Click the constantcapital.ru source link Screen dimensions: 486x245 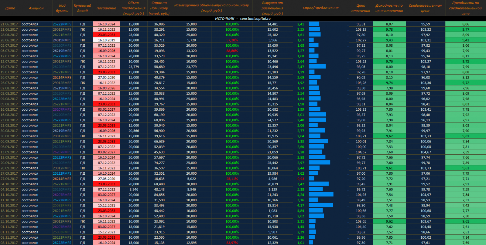(x=255, y=18)
